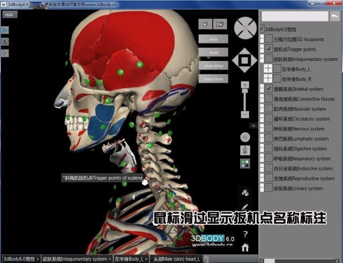Toggle 右半身Body_R checkbox

[x=277, y=79]
